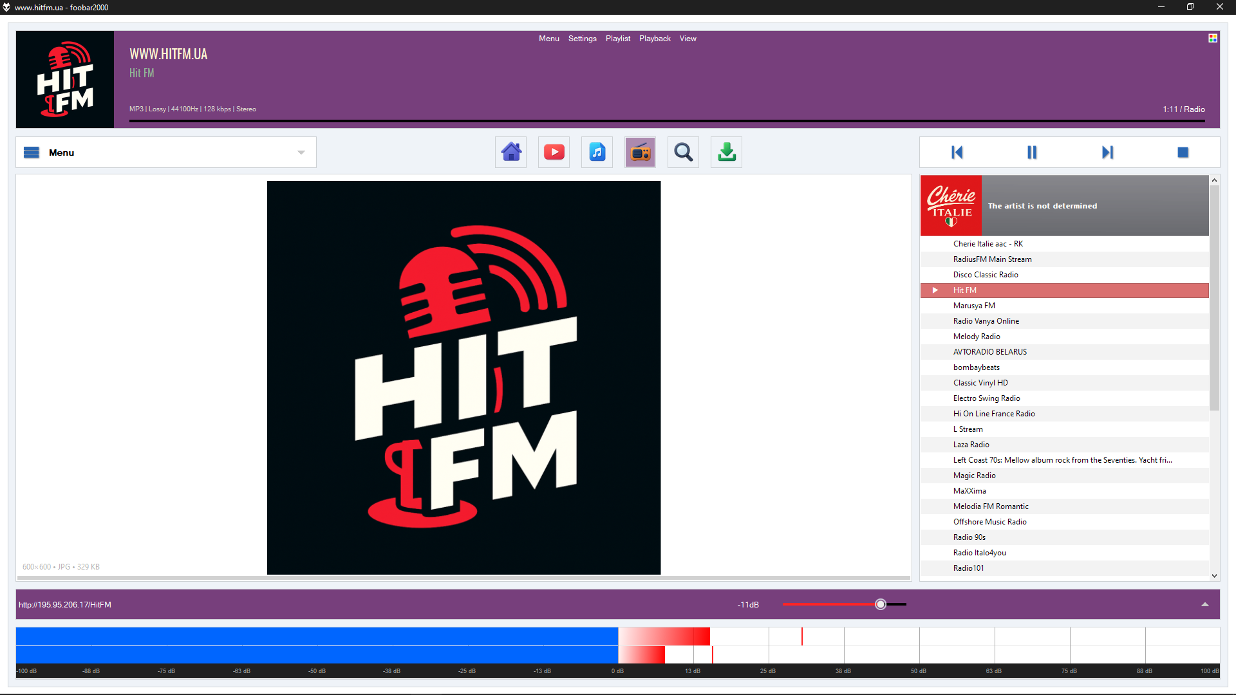Click the volume slider handle

(881, 604)
